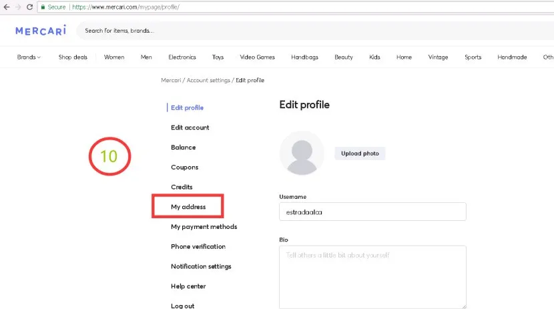Click the browser forward arrow
Image resolution: width=554 pixels, height=309 pixels.
click(18, 7)
